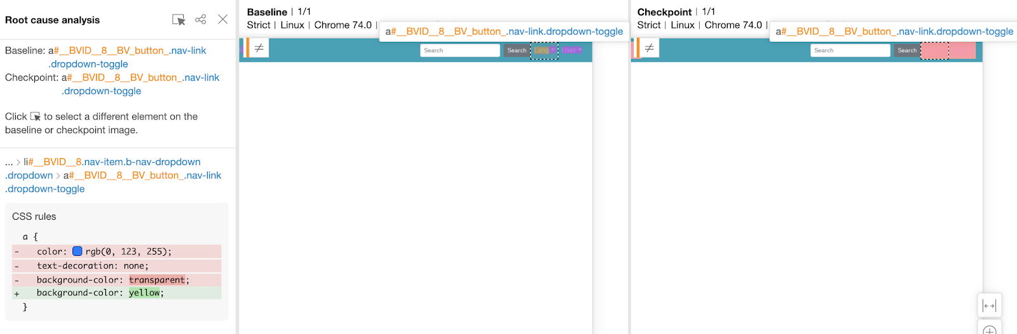Image resolution: width=1017 pixels, height=334 pixels.
Task: Select the li#__BVID__8 breadcrumb item
Action: point(112,162)
